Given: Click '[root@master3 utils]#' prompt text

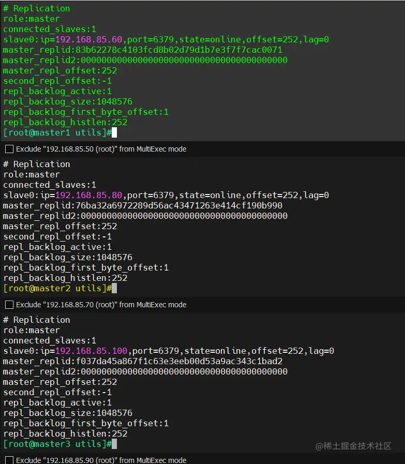Looking at the screenshot, I should [57, 444].
